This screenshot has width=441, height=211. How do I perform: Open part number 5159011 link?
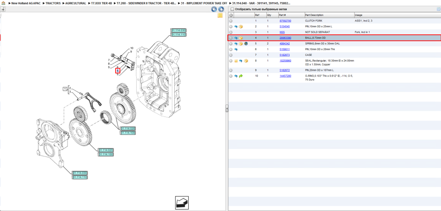(x=284, y=49)
